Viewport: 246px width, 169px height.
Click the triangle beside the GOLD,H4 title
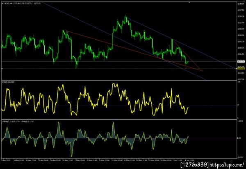click(x=3, y=3)
